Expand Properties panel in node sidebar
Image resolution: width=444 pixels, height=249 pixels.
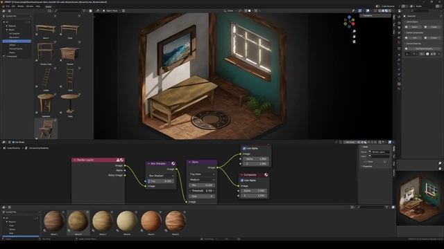368,166
